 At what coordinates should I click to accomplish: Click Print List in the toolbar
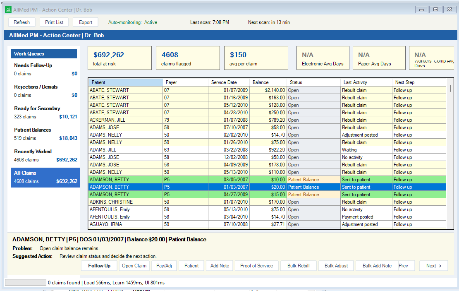coord(55,22)
